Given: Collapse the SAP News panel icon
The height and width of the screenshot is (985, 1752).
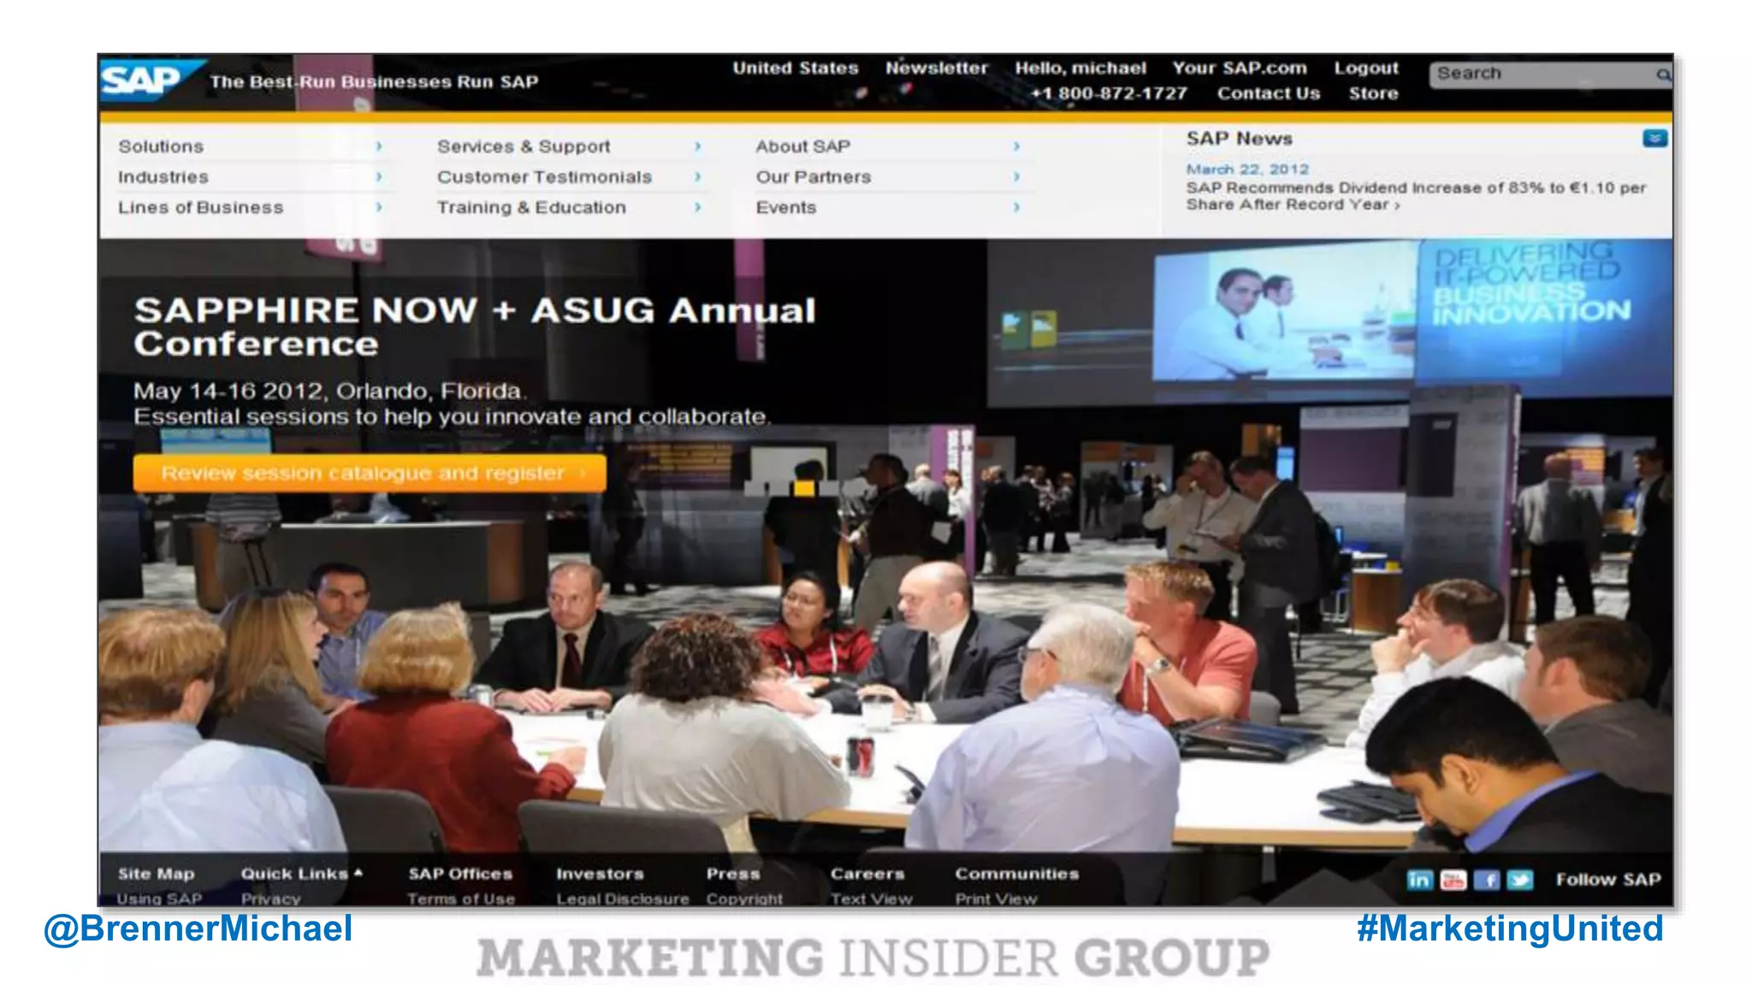Looking at the screenshot, I should click(x=1654, y=138).
